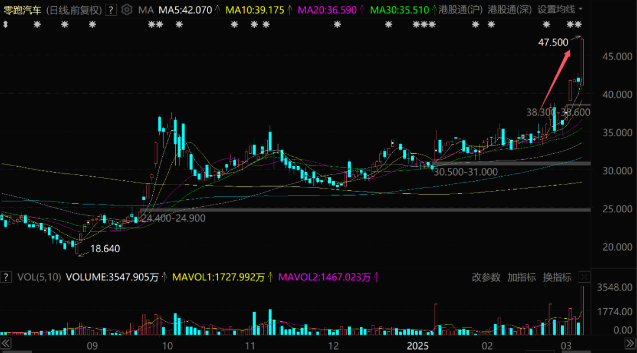
Task: Click the 03 month label on the time axis
Action: [x=566, y=346]
